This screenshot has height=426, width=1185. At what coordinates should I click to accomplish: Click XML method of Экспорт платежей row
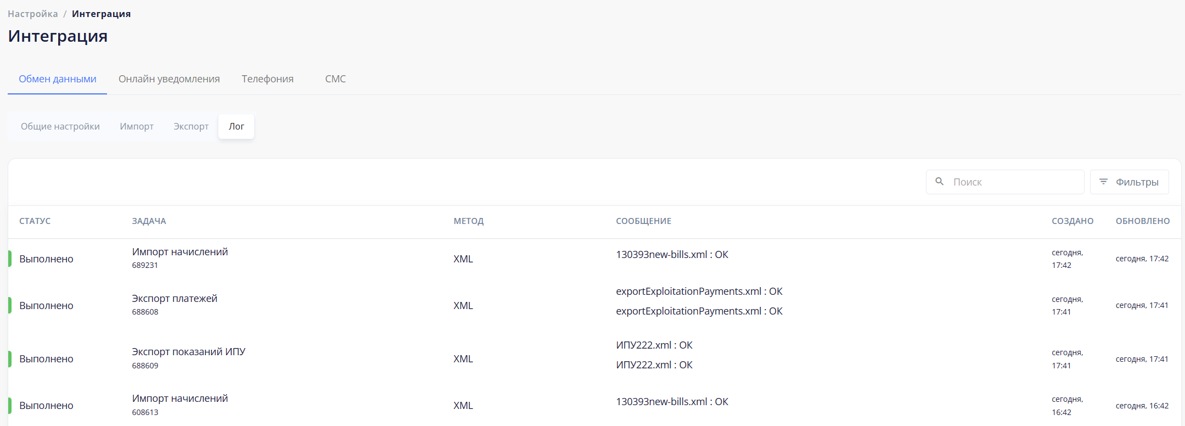pyautogui.click(x=463, y=306)
